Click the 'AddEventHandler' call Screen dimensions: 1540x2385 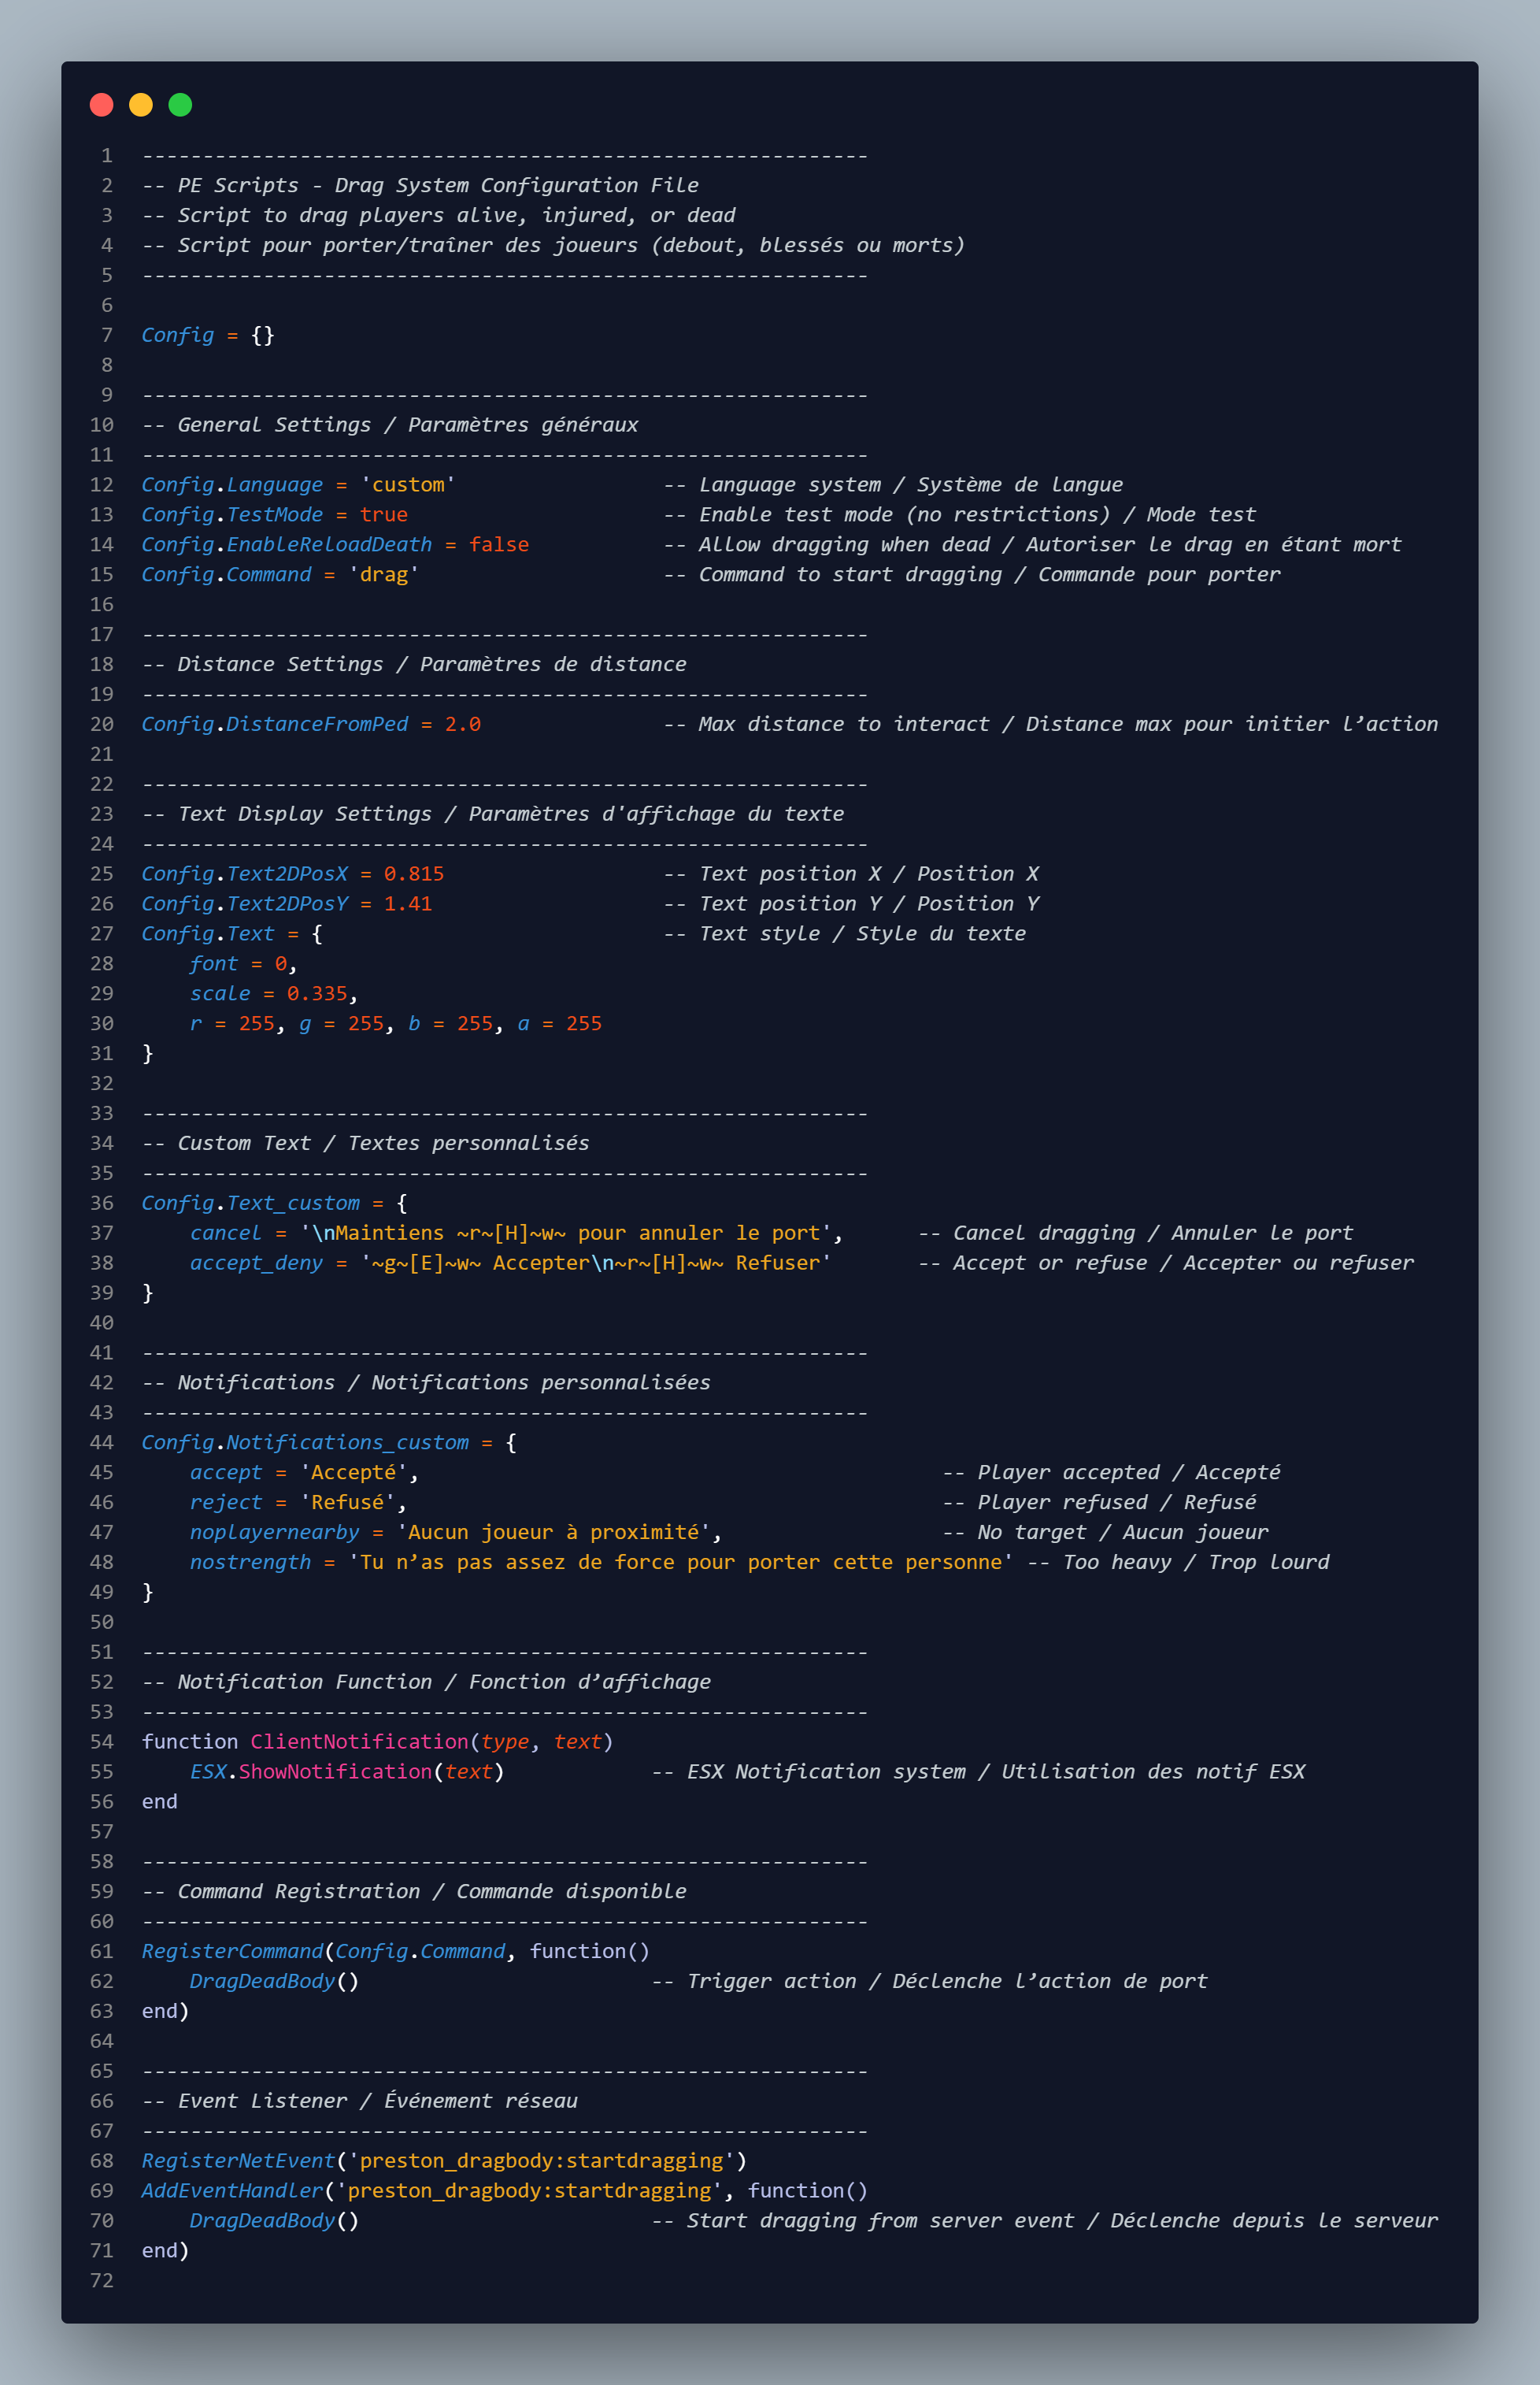(x=232, y=2191)
